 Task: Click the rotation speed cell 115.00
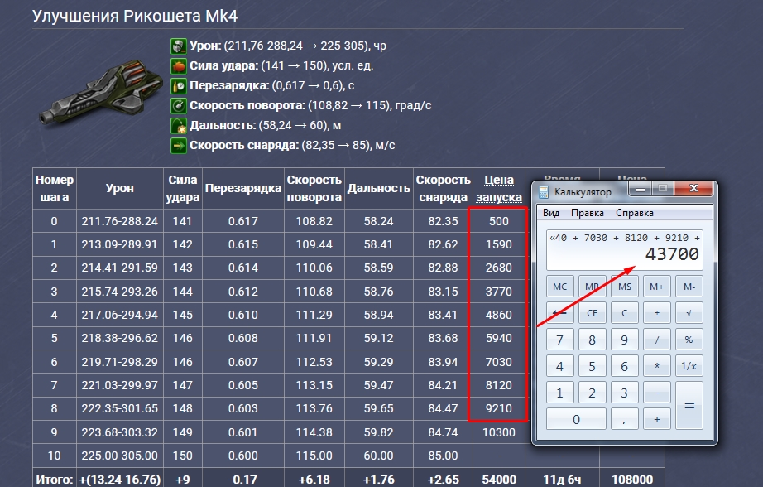(314, 456)
